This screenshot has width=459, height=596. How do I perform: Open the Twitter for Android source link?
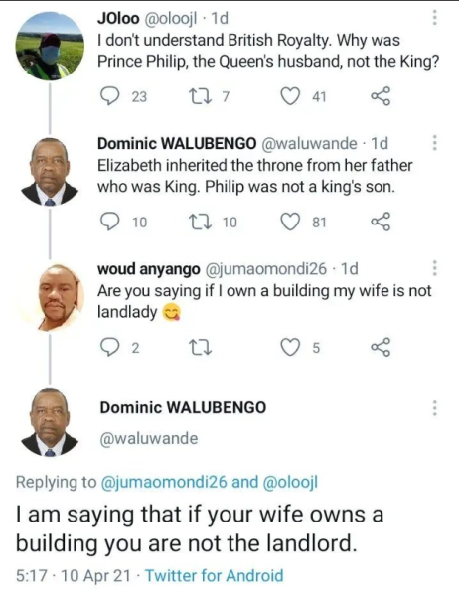[214, 575]
